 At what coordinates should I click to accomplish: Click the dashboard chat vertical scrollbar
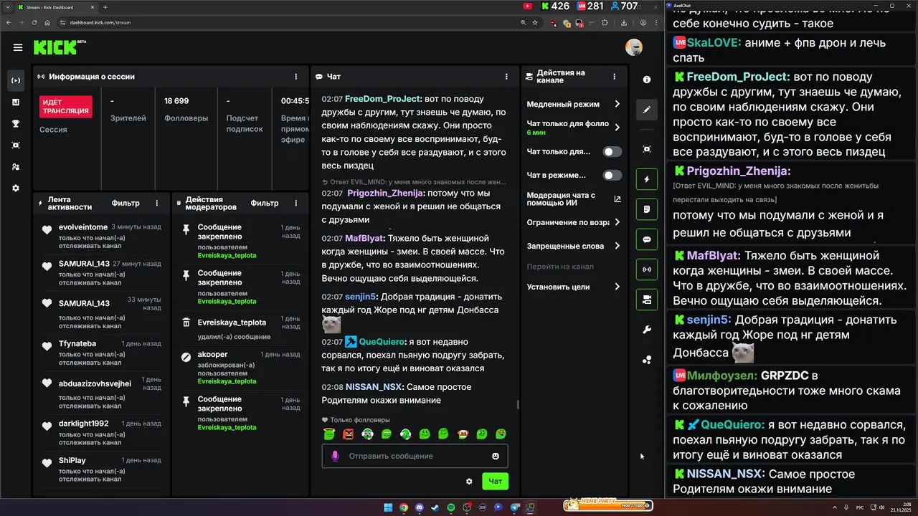pyautogui.click(x=518, y=404)
